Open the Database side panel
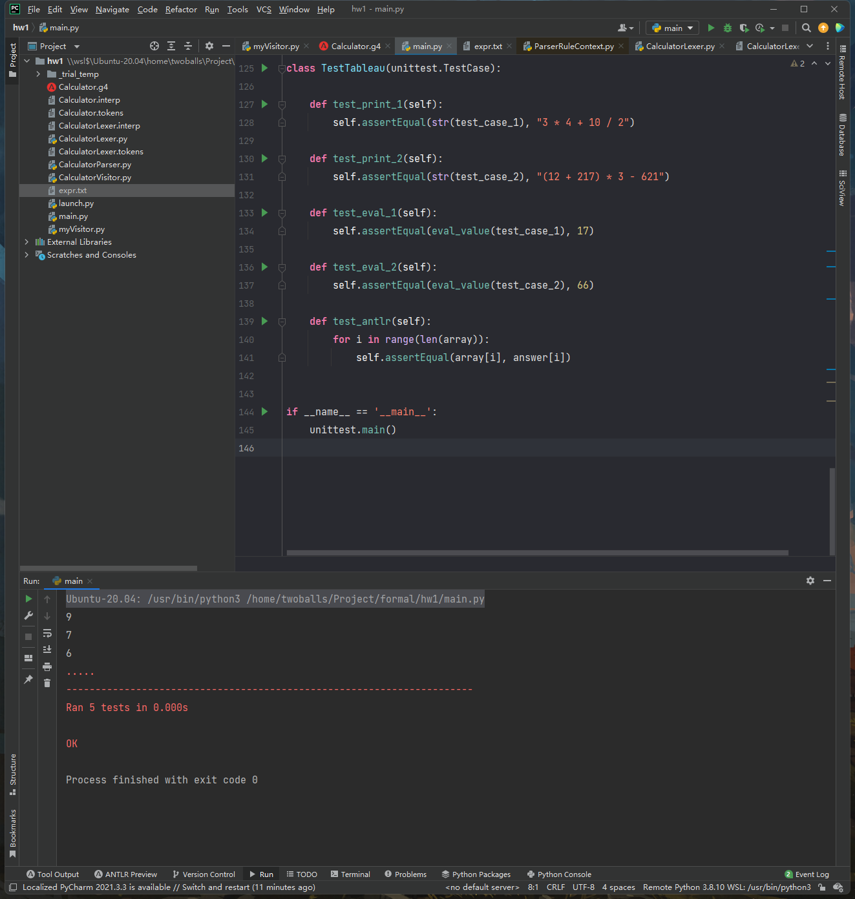 (842, 135)
